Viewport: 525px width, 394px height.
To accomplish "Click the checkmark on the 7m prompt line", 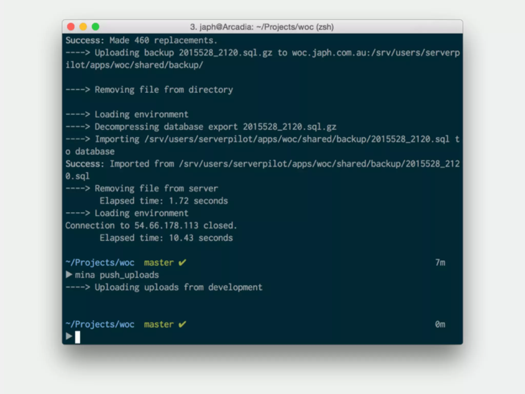I will pyautogui.click(x=182, y=262).
